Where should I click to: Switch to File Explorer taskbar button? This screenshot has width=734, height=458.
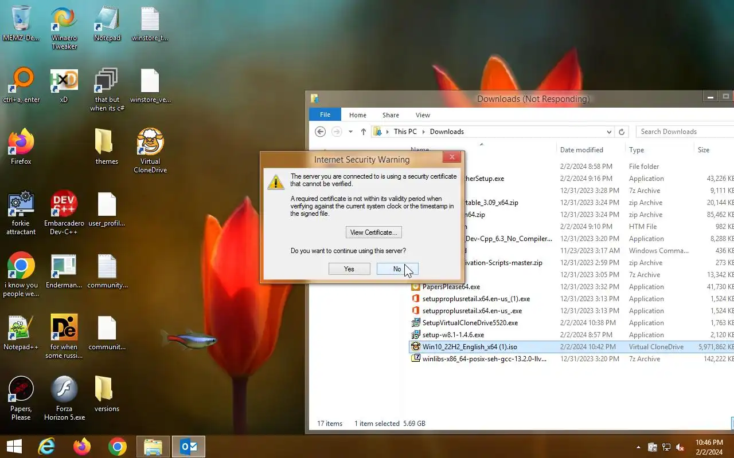pyautogui.click(x=153, y=447)
